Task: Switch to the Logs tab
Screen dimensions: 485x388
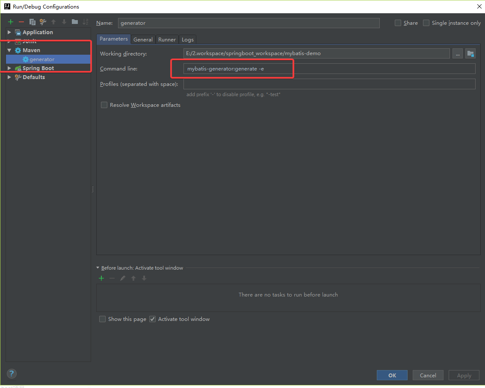Action: point(188,40)
